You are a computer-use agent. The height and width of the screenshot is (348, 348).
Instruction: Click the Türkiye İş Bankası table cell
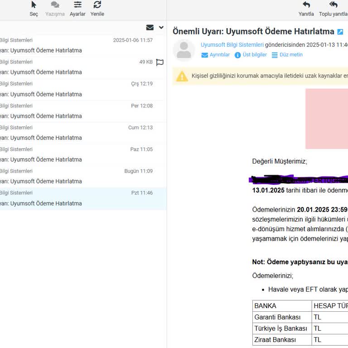[282, 328]
